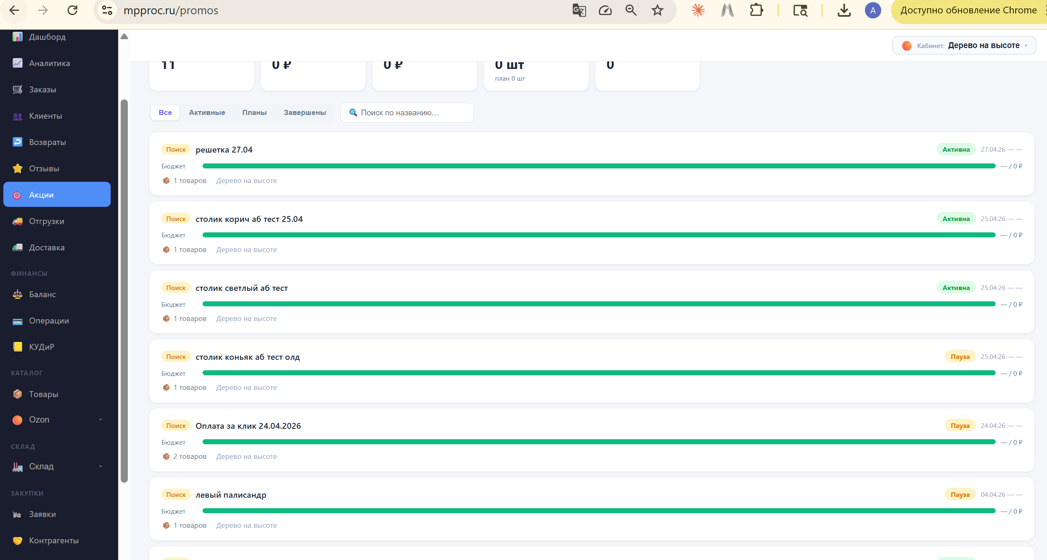Open the orange asterisk extension icon

point(698,10)
